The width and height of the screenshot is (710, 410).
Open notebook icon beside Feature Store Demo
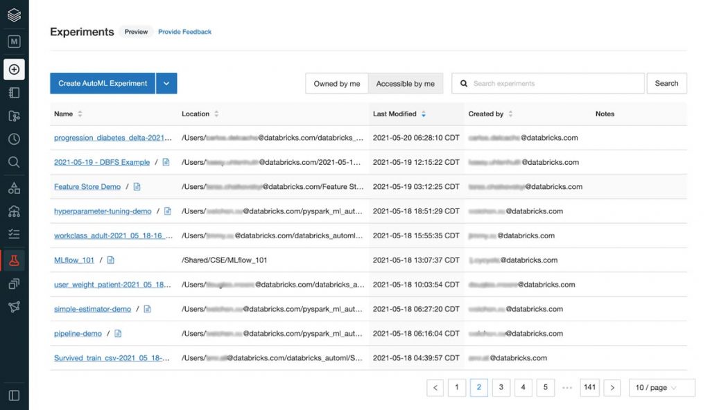137,187
